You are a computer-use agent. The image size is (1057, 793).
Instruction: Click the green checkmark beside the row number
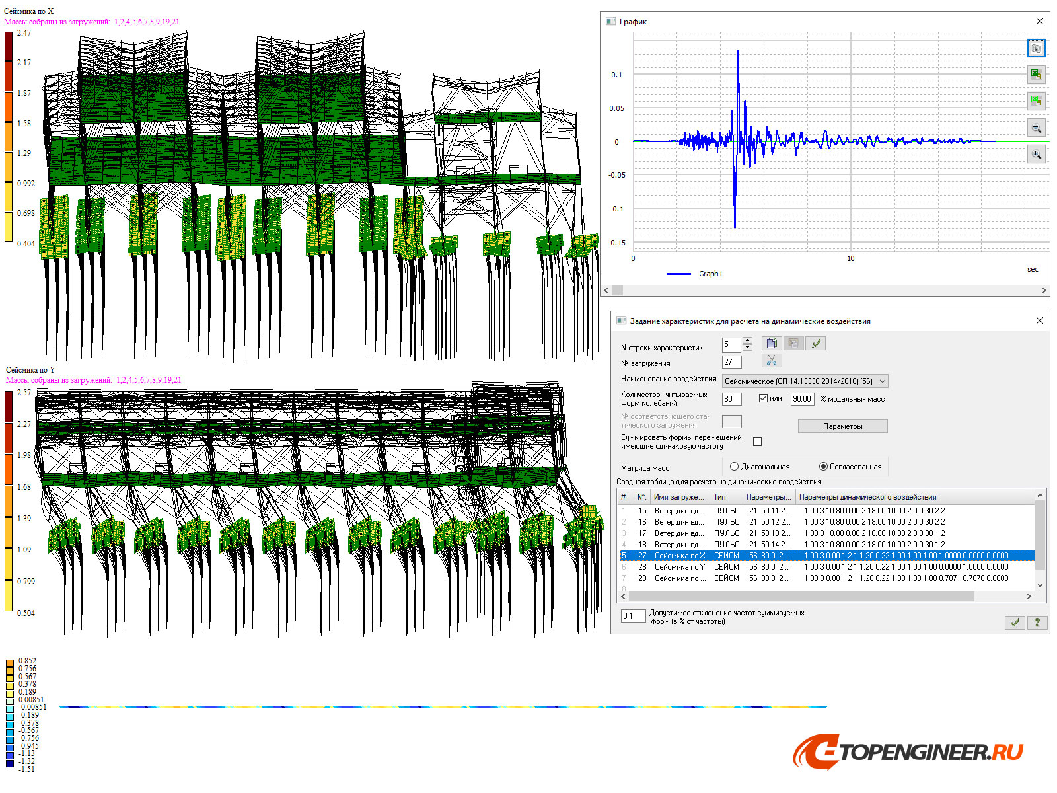816,343
